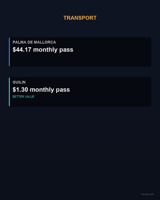Click the word "monthly" in Palma card
Image resolution: width=160 pixels, height=200 pixels.
click(x=45, y=50)
